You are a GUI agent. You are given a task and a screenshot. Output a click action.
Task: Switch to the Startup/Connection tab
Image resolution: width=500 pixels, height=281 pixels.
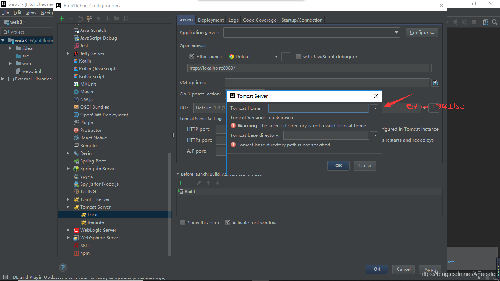(302, 20)
